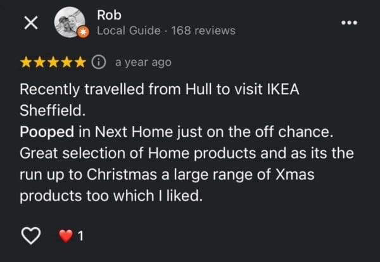
Task: Click the reviewer name Rob
Action: point(109,14)
